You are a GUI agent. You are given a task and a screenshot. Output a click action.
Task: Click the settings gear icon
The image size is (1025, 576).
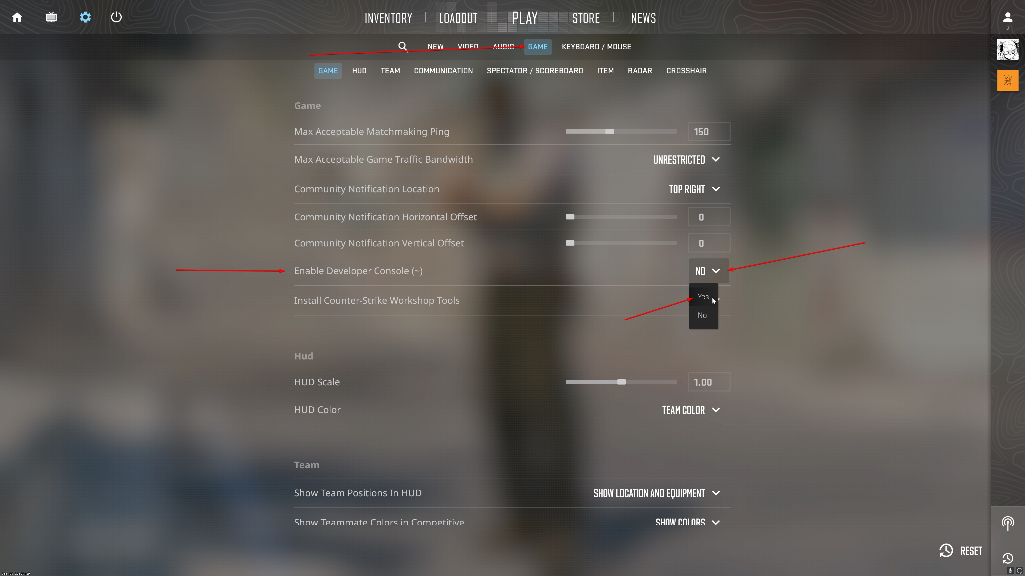[85, 18]
